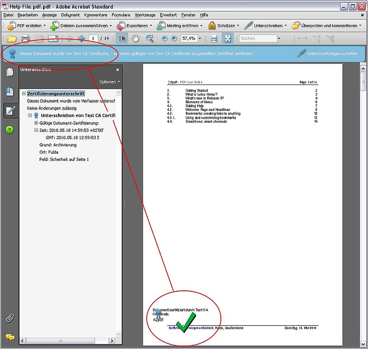Click the zoom percentage value field
Screen dimensions: 368x349
pyautogui.click(x=189, y=38)
